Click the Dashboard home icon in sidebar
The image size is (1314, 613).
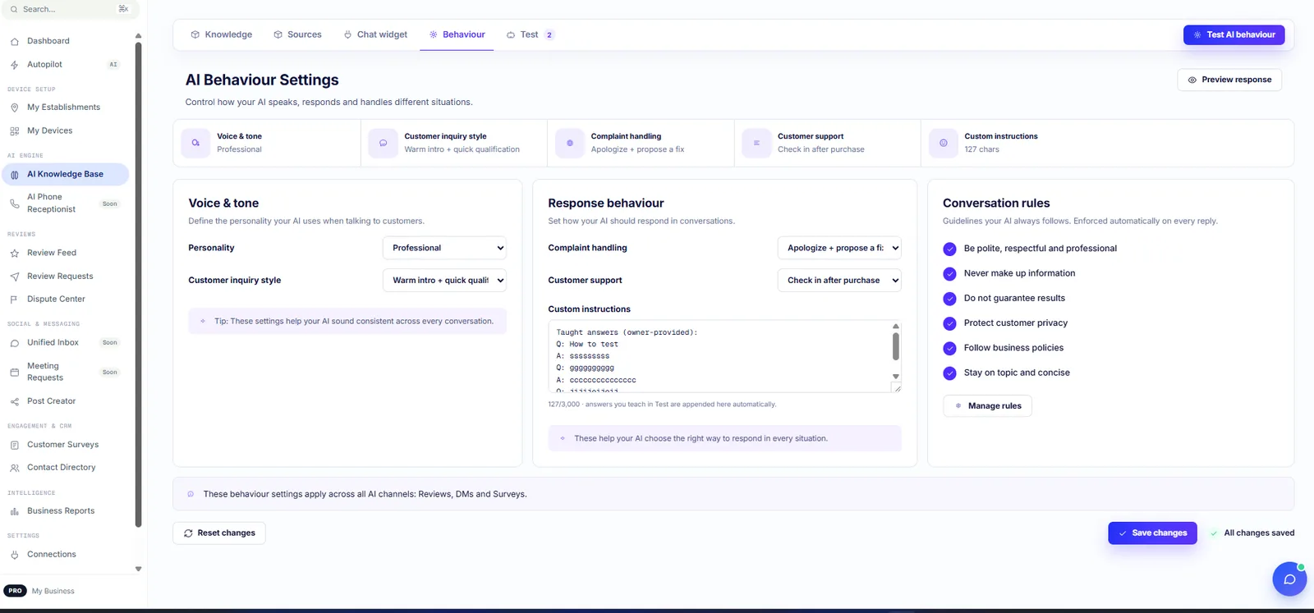15,41
